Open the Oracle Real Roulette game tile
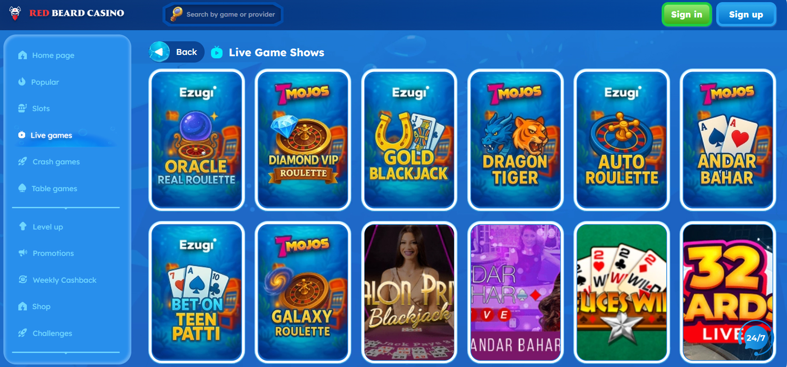Viewport: 787px width, 367px height. (x=197, y=140)
